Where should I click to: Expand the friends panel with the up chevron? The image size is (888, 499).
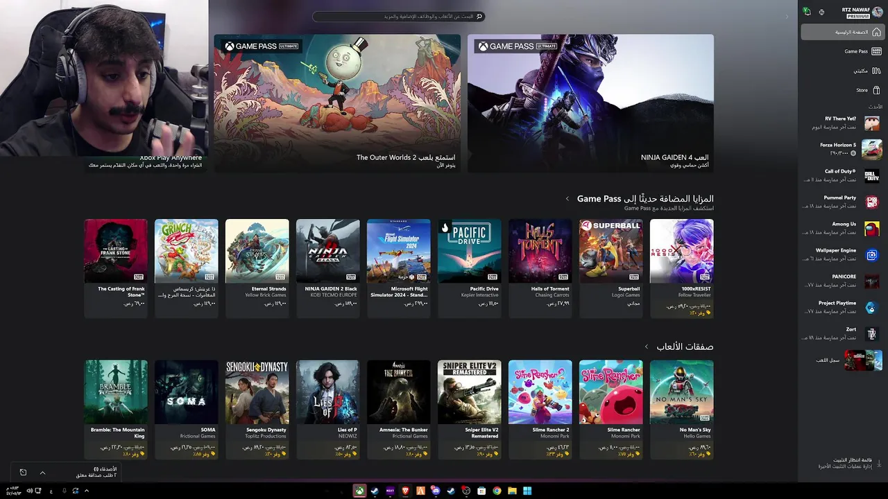click(42, 472)
